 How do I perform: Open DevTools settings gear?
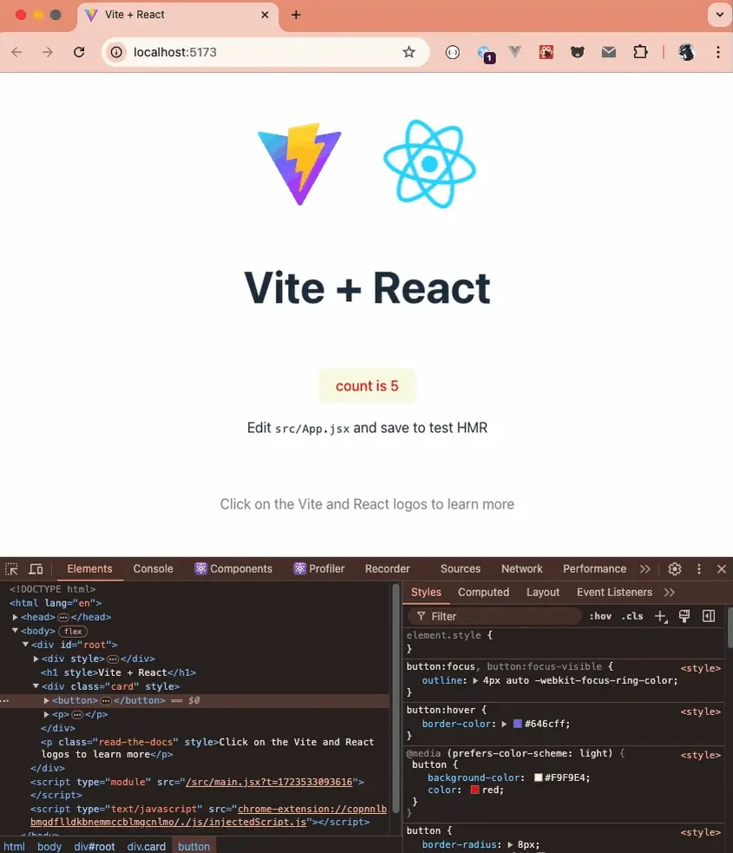click(x=675, y=569)
